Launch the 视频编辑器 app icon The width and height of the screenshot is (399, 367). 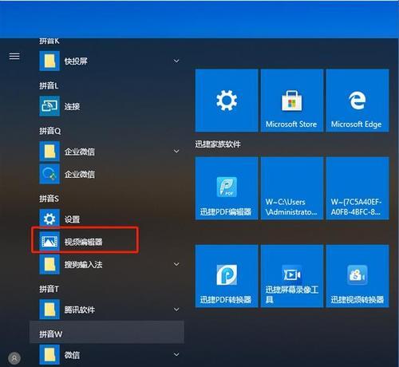tap(49, 242)
